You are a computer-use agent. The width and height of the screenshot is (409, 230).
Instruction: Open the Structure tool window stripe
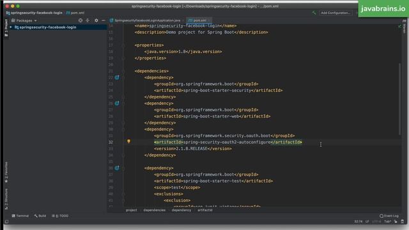pos(6,199)
